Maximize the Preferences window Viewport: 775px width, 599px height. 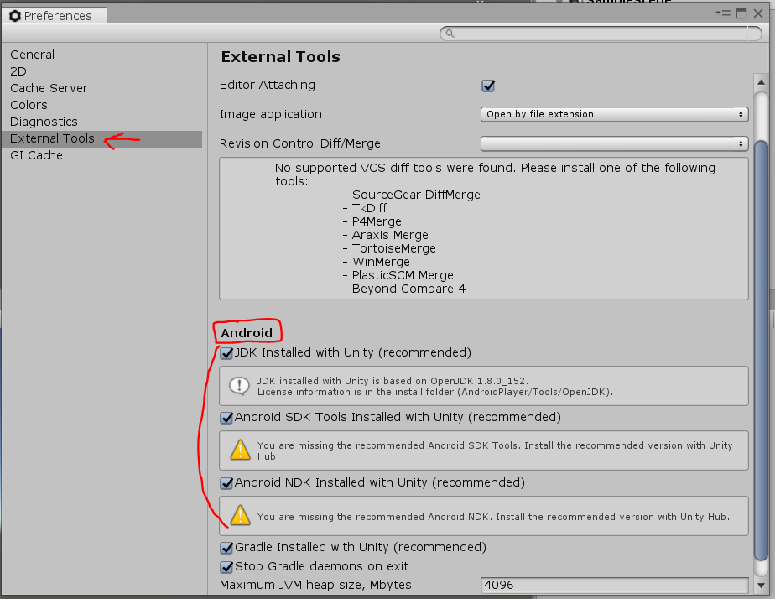pyautogui.click(x=741, y=13)
